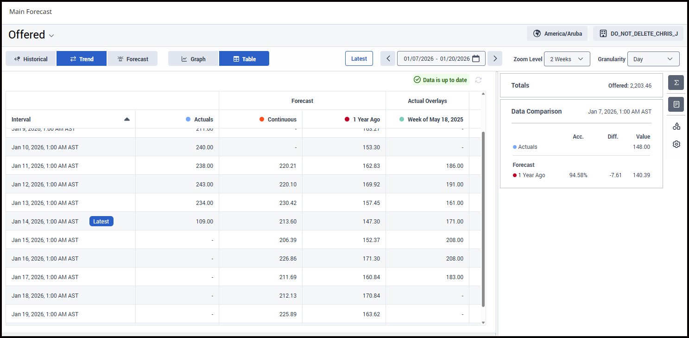
Task: Go to next date range arrow
Action: tap(495, 58)
